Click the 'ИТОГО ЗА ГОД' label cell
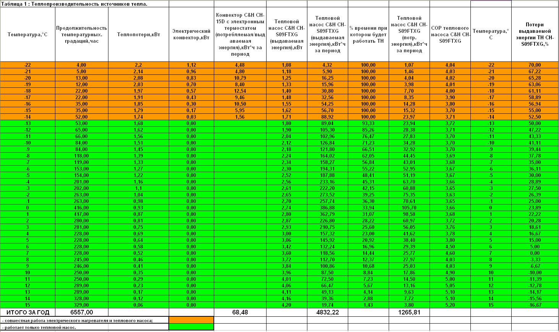Image resolution: width=559 pixels, height=332 pixels. click(x=27, y=312)
